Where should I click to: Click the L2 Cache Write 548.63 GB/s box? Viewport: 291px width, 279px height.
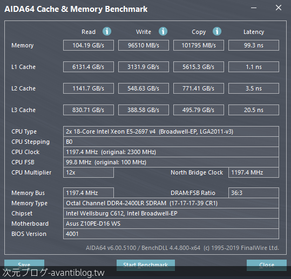click(144, 88)
